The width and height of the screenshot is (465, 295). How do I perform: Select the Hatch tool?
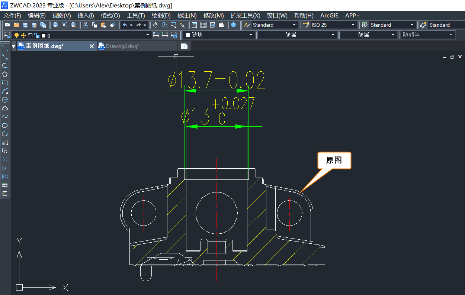coord(5,168)
